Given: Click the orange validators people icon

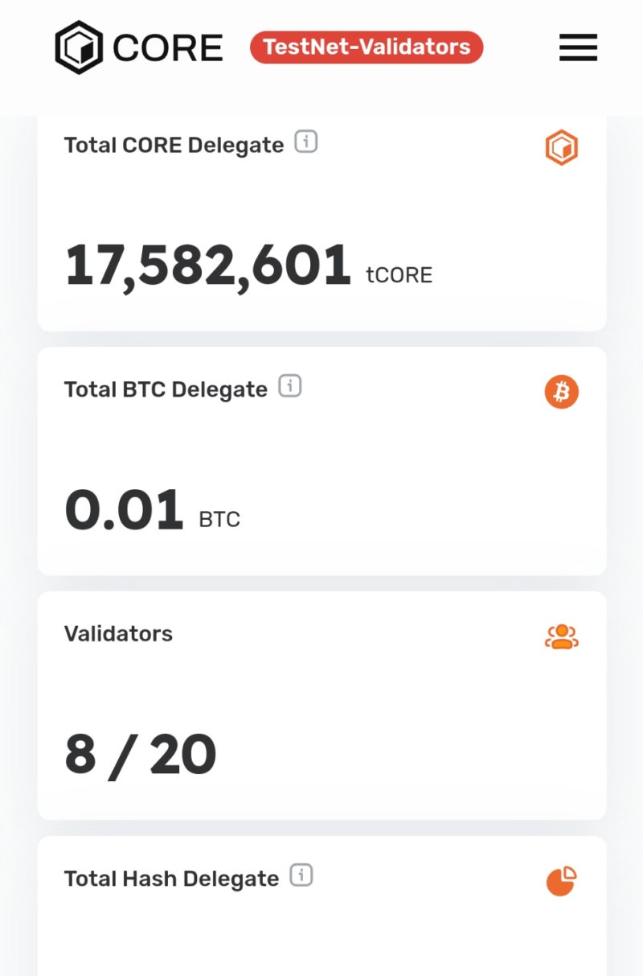Looking at the screenshot, I should pos(561,636).
